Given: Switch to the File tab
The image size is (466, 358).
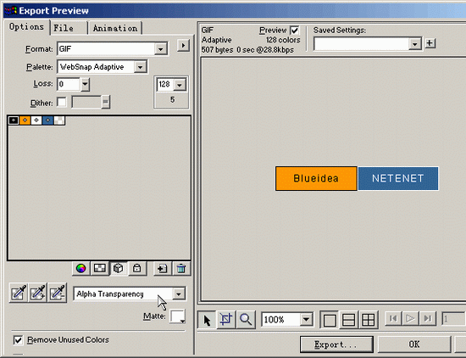Looking at the screenshot, I should (69, 28).
